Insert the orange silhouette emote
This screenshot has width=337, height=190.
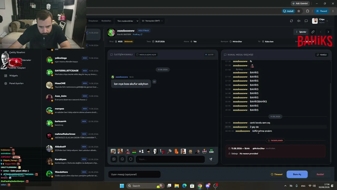(x=176, y=151)
